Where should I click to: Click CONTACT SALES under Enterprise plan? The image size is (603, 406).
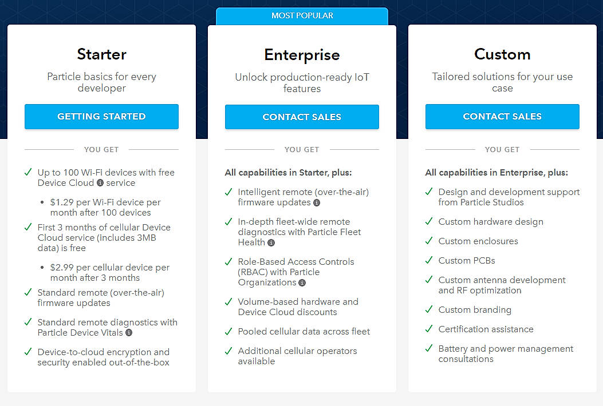coord(302,117)
